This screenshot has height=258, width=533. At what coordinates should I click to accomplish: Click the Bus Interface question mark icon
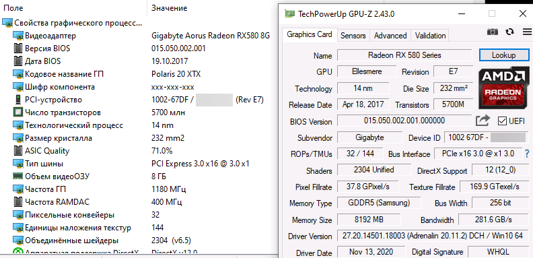point(527,153)
